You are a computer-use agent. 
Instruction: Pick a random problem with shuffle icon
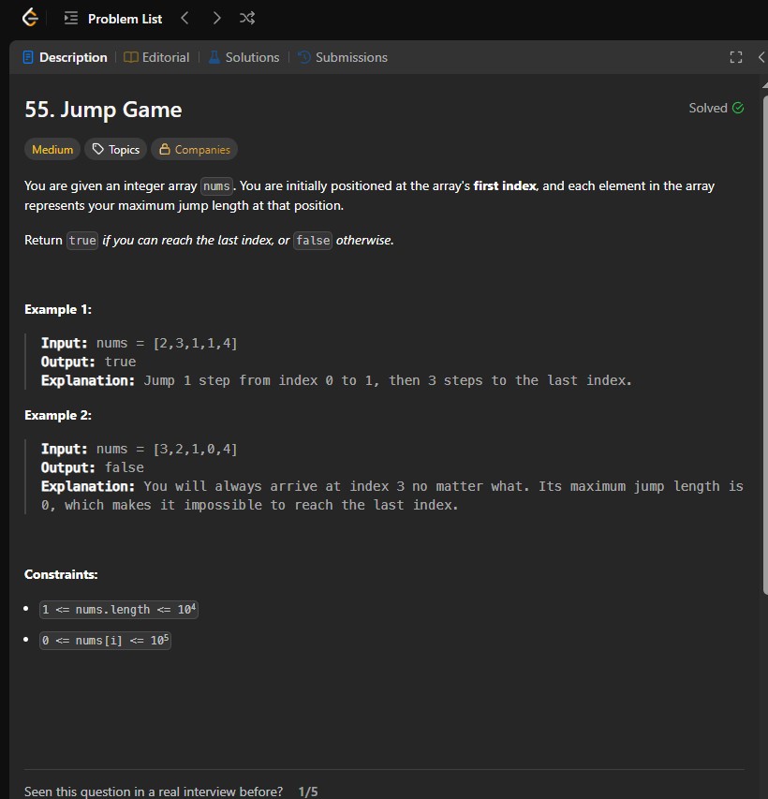(x=247, y=19)
